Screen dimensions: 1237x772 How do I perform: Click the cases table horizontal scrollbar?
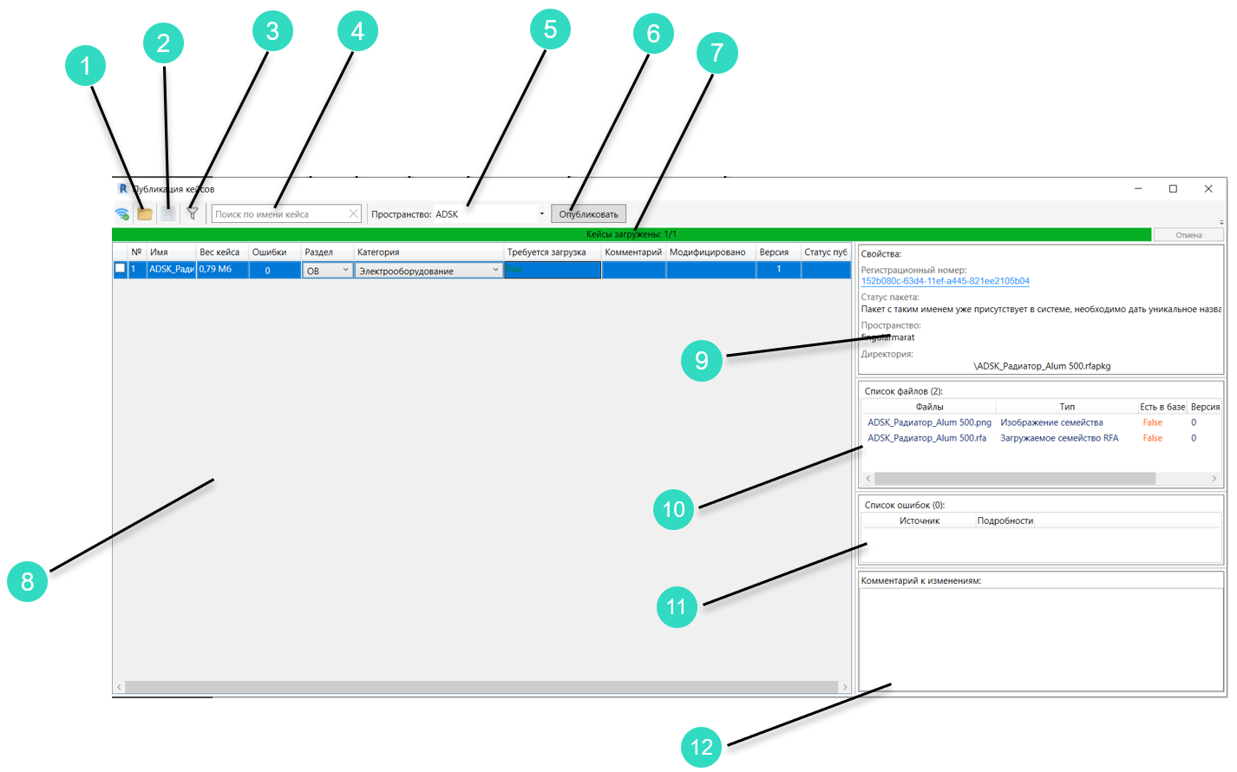(x=481, y=687)
